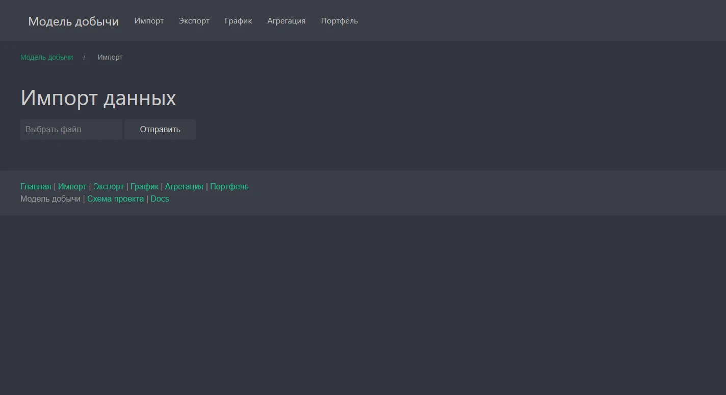726x395 pixels.
Task: Click the Модель добычи brand in navbar
Action: coord(73,21)
